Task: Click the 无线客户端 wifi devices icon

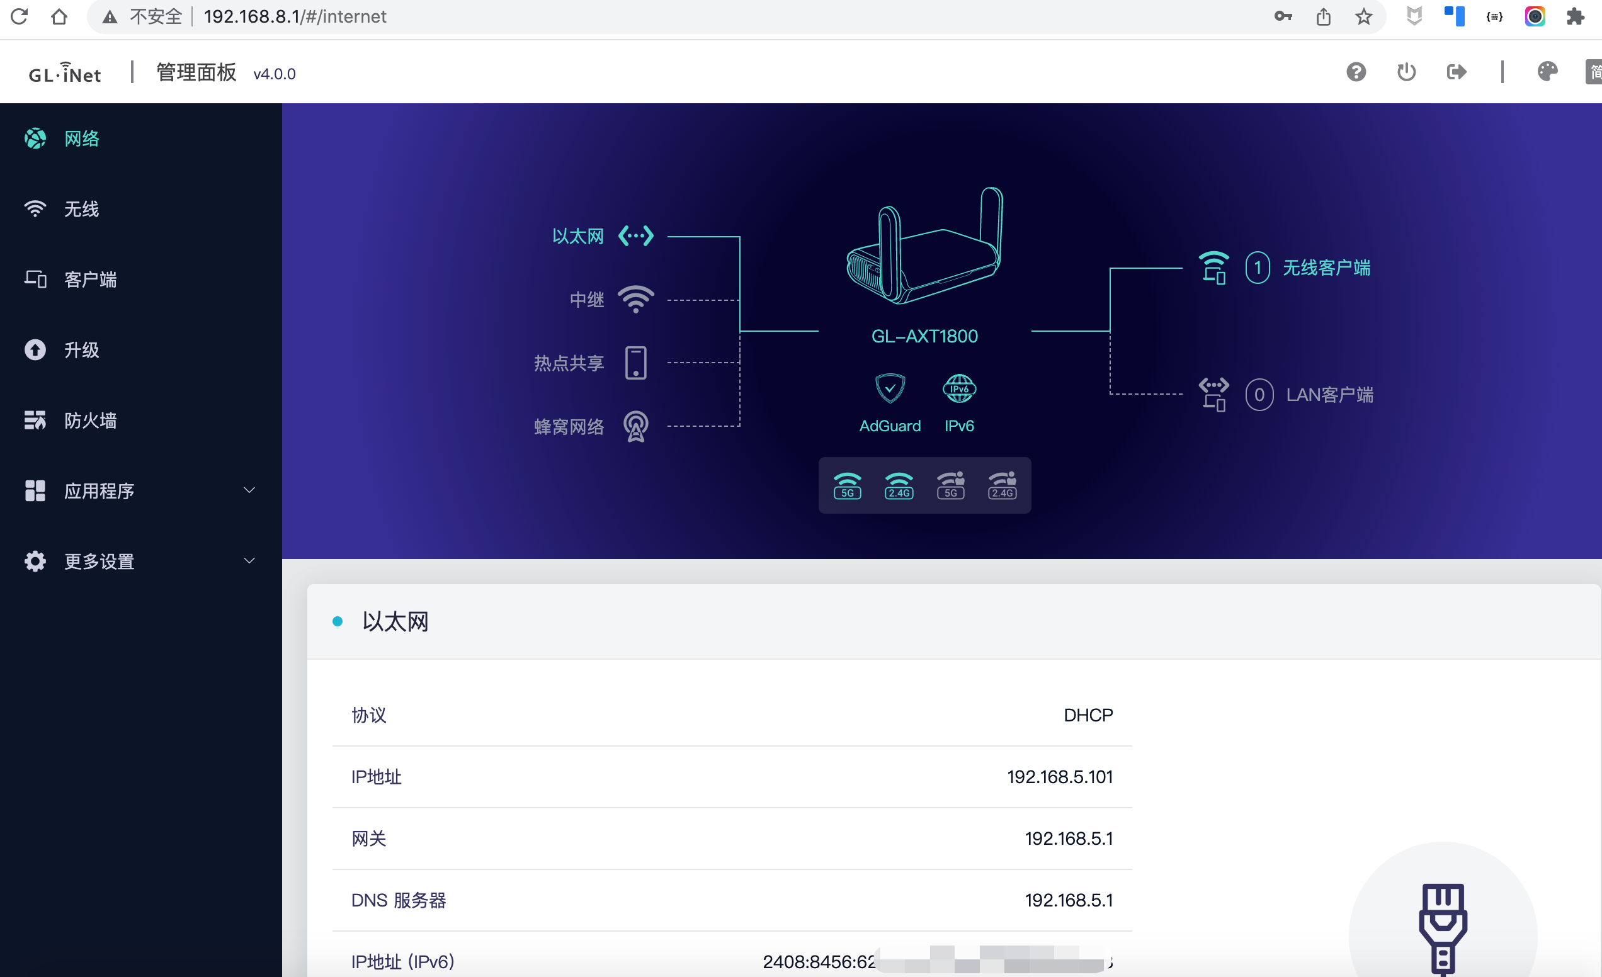Action: [x=1214, y=268]
